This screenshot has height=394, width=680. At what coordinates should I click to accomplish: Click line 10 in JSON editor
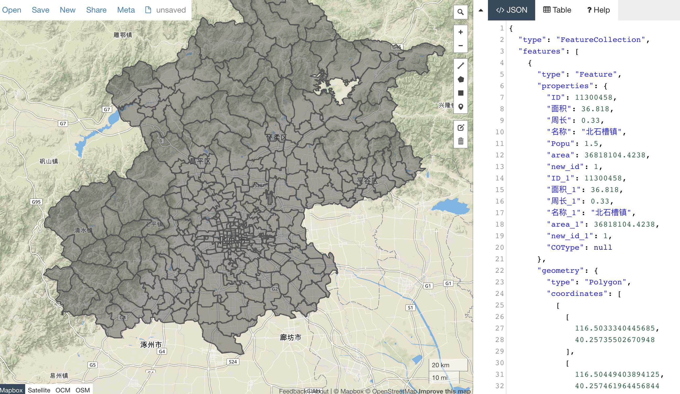586,132
